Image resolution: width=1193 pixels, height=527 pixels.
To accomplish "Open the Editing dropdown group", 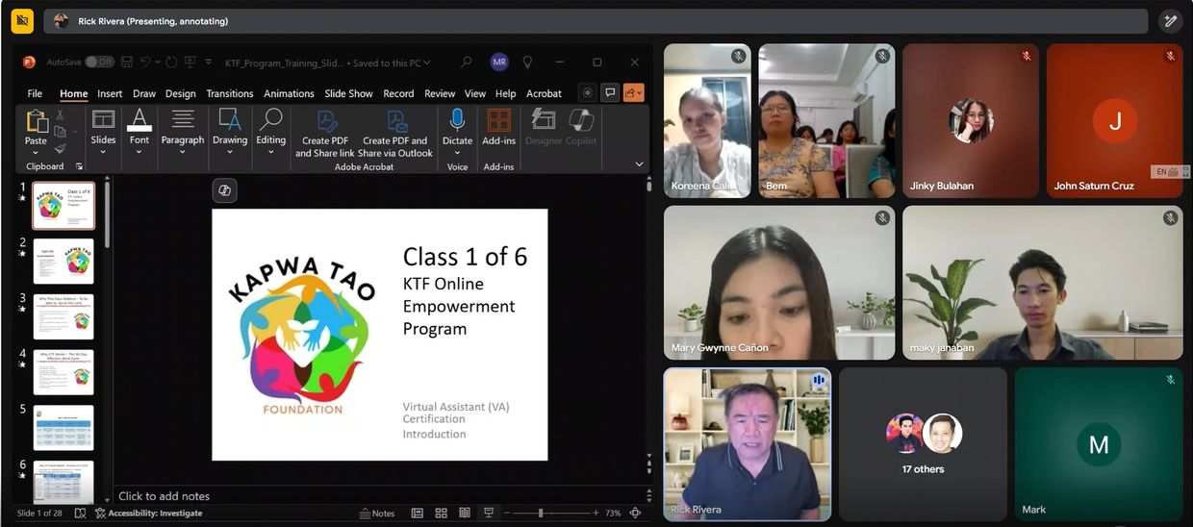I will pyautogui.click(x=270, y=132).
